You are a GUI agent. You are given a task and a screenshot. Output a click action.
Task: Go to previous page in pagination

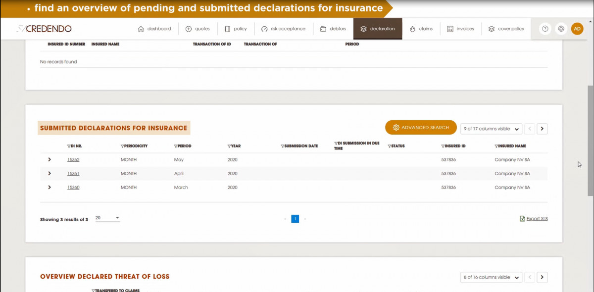[x=285, y=219]
